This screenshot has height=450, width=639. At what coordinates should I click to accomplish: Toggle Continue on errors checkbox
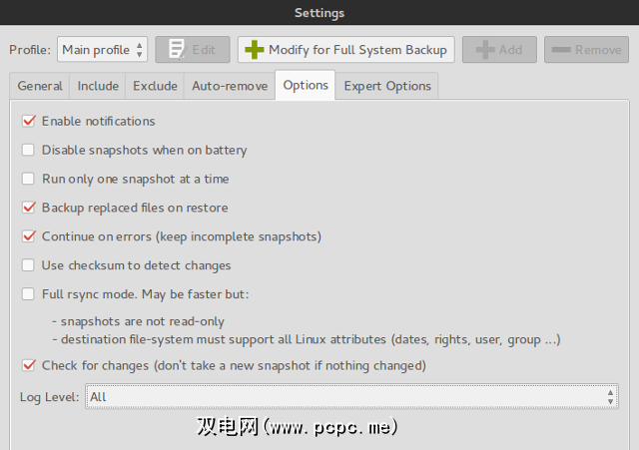tap(28, 236)
